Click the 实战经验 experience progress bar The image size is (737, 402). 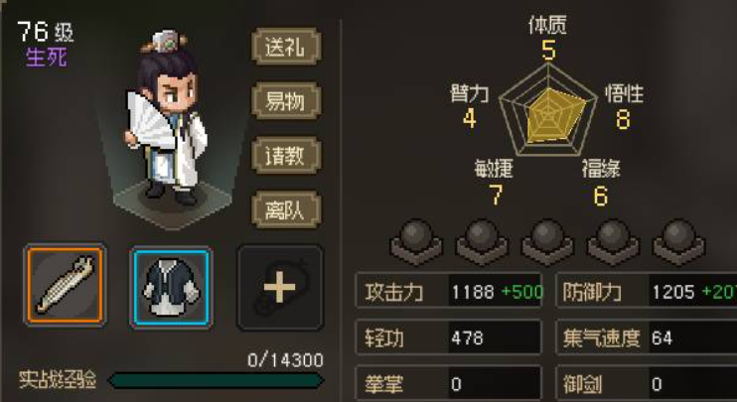pyautogui.click(x=217, y=380)
